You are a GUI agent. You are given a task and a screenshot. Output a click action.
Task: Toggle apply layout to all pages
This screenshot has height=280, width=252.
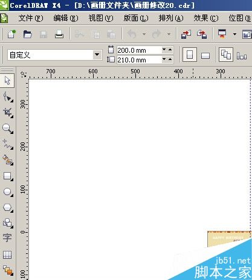coord(226,55)
